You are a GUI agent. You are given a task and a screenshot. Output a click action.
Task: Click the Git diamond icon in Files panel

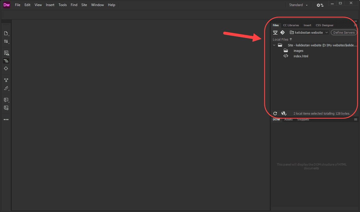(283, 33)
